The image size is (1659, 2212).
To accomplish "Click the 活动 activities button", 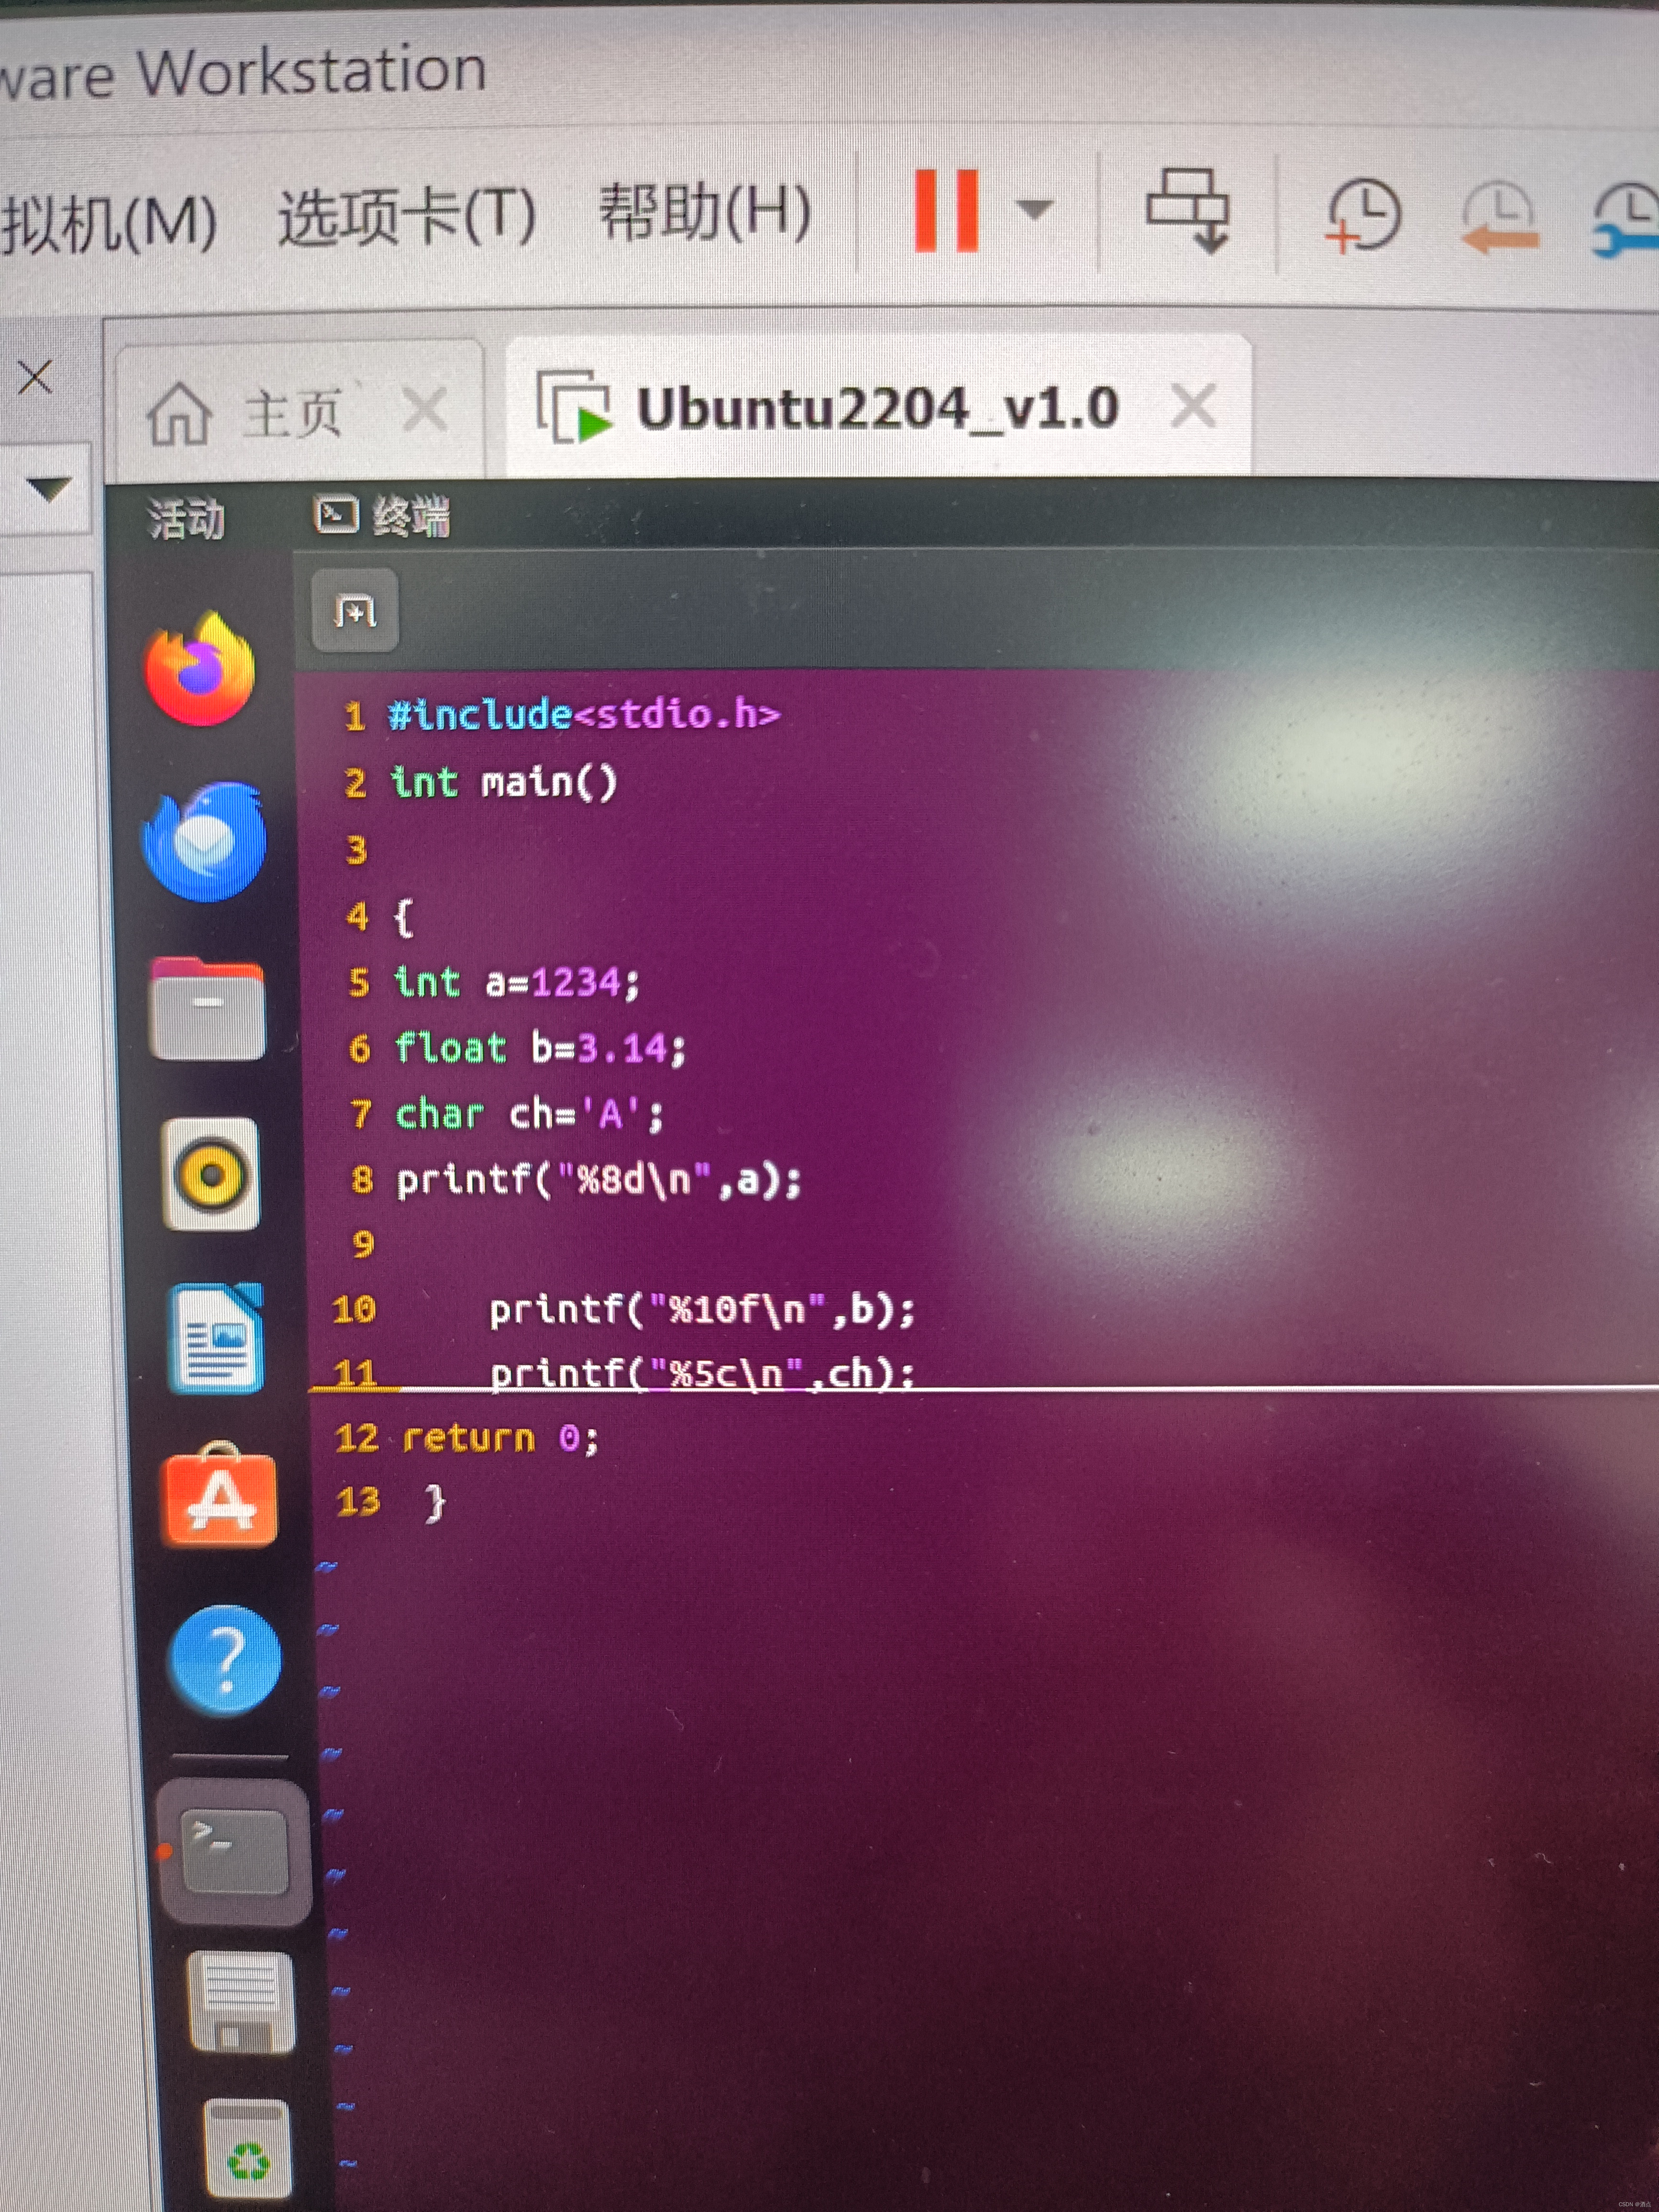I will pyautogui.click(x=187, y=519).
